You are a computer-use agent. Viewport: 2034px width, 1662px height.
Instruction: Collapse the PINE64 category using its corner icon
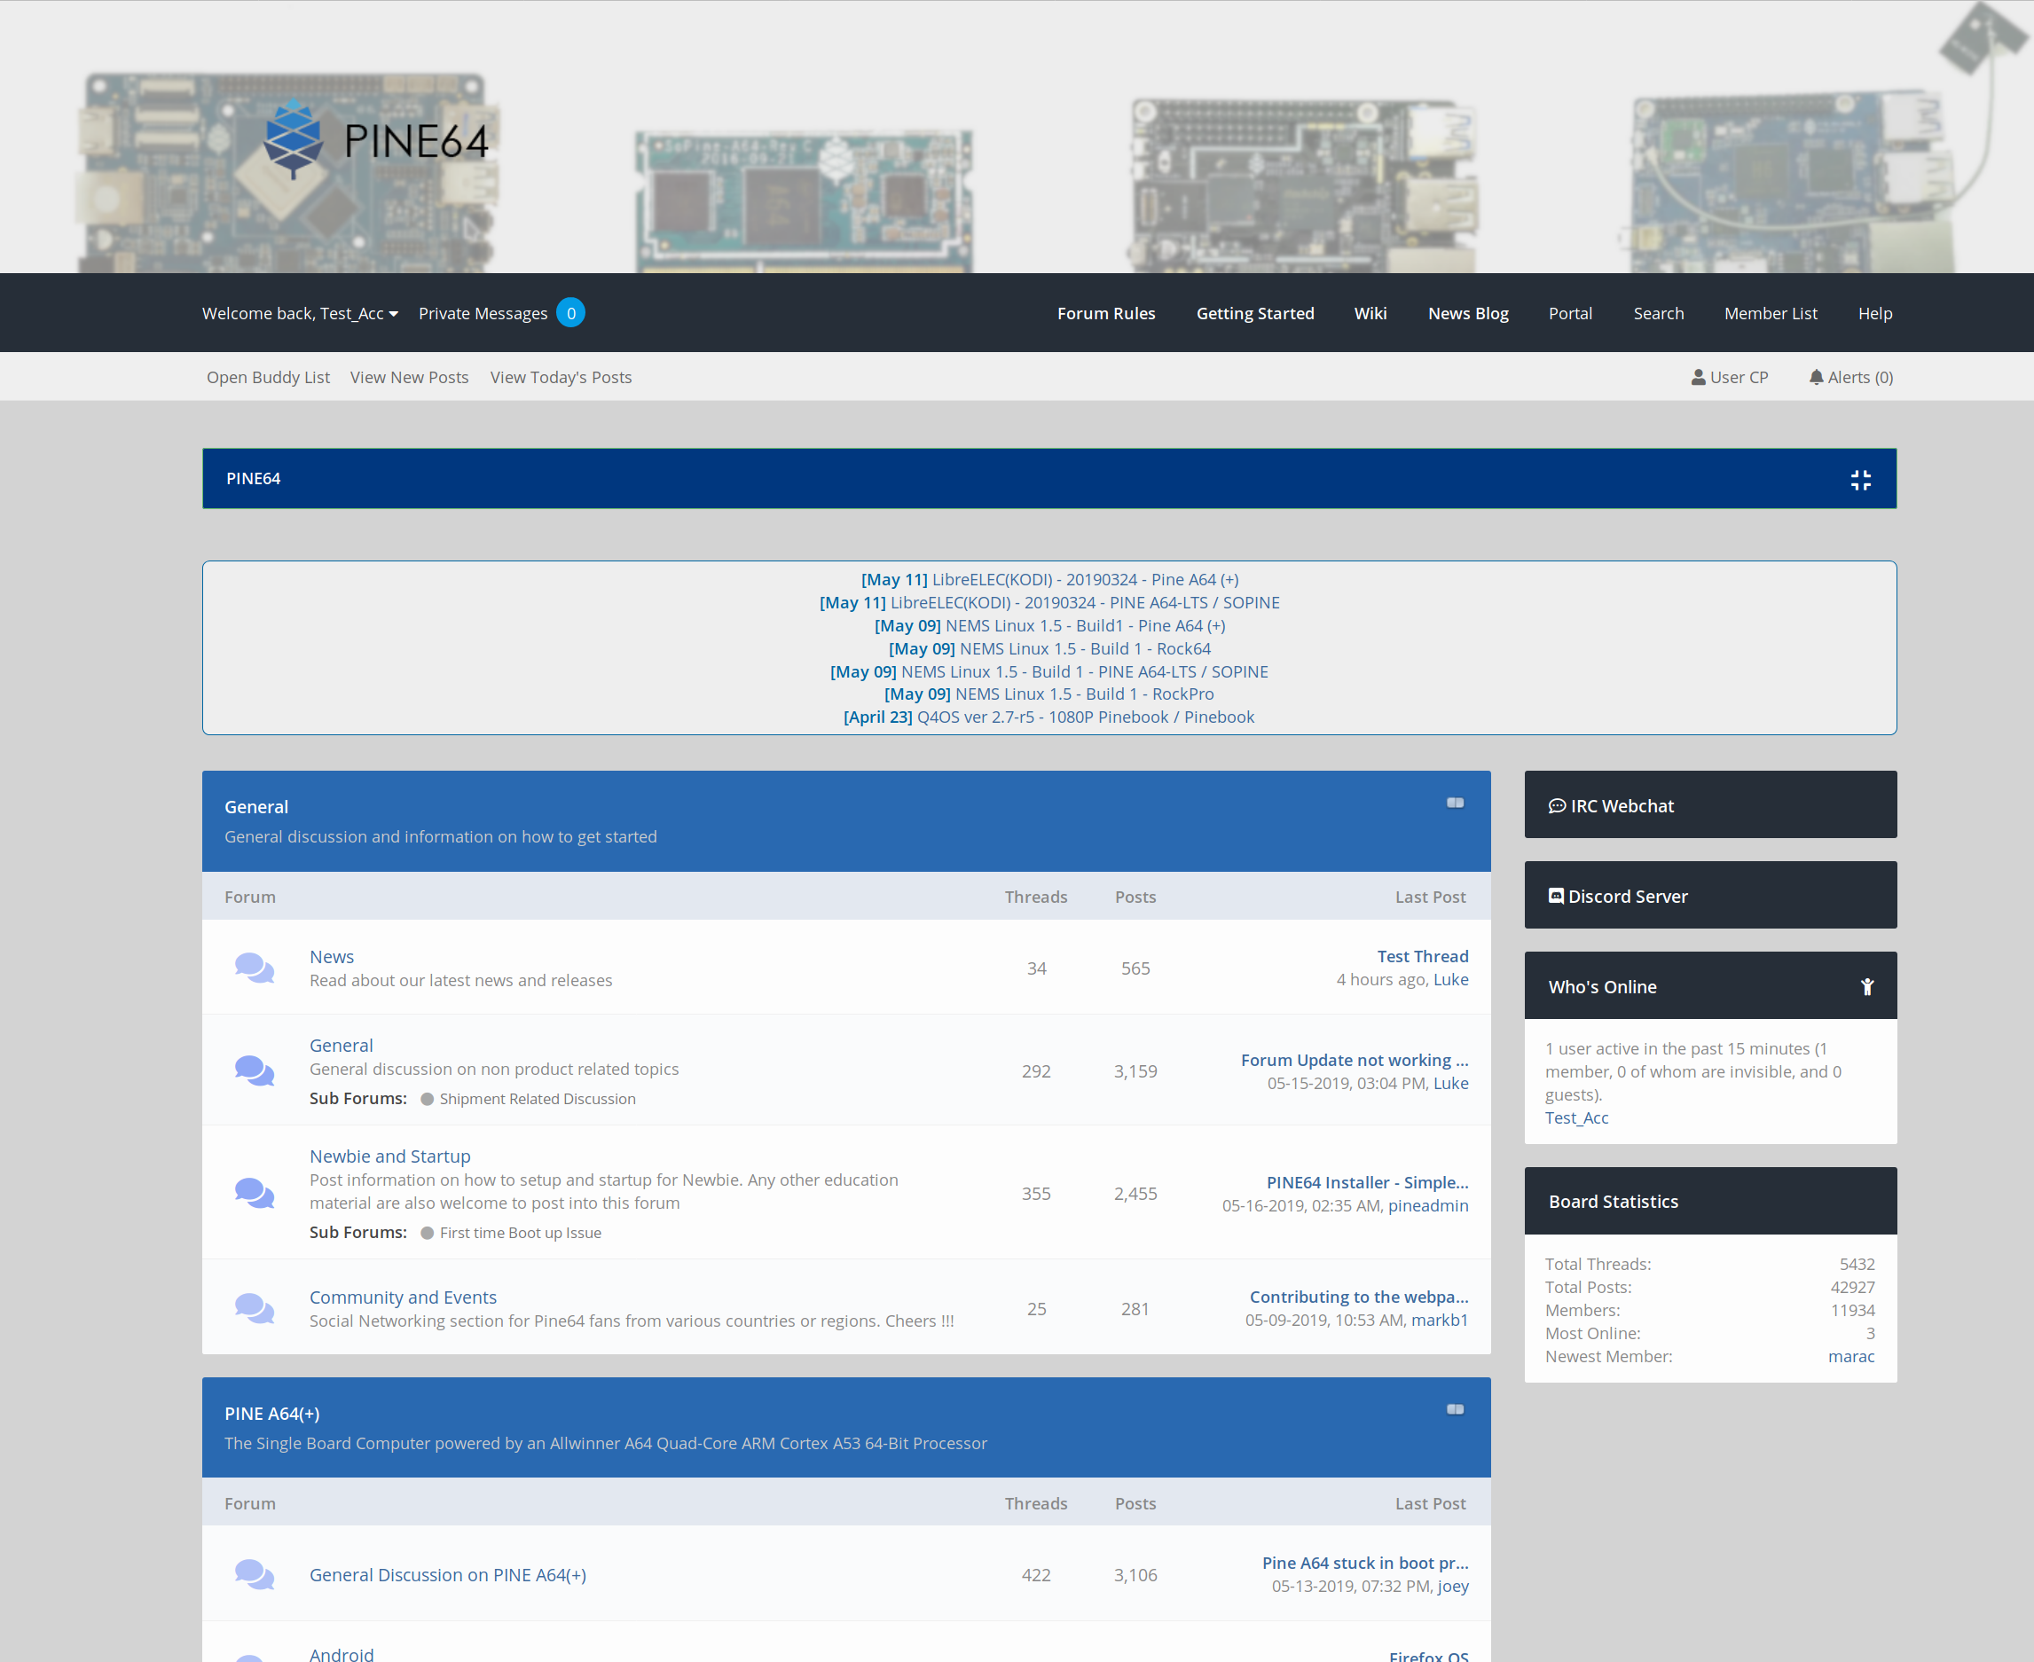point(1861,478)
